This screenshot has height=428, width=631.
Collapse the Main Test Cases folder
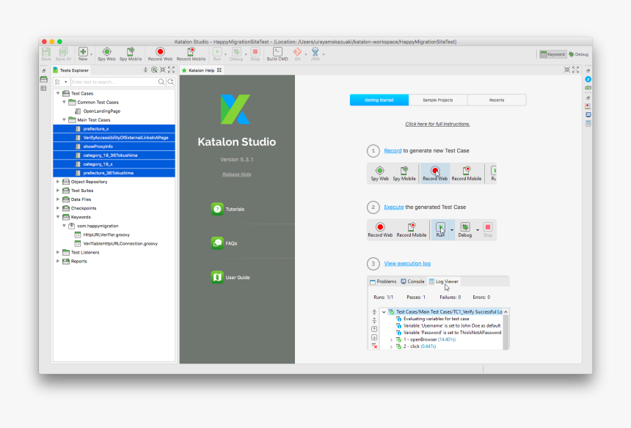(64, 119)
